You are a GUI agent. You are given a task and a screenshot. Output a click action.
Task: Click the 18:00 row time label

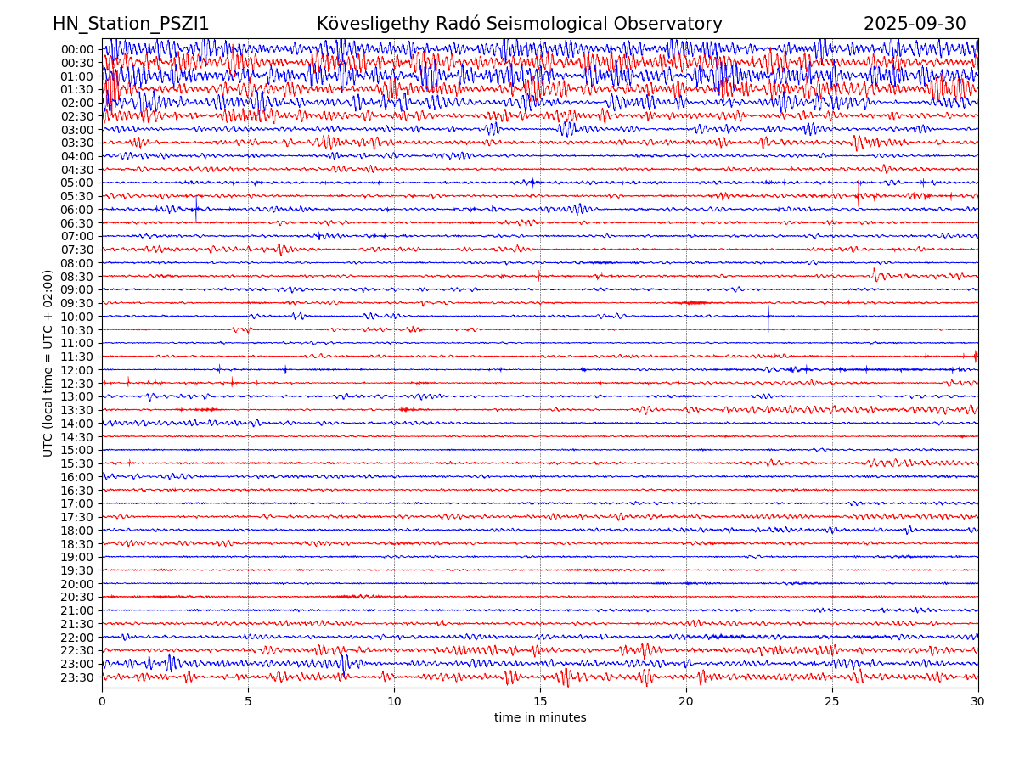[x=77, y=531]
